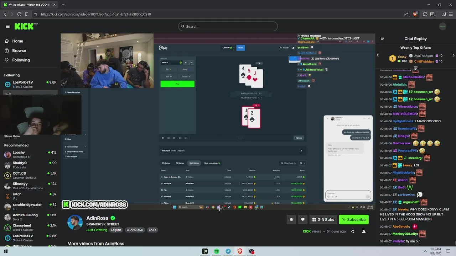Open Hitch recommended channel
The height and width of the screenshot is (256, 456).
30,196
